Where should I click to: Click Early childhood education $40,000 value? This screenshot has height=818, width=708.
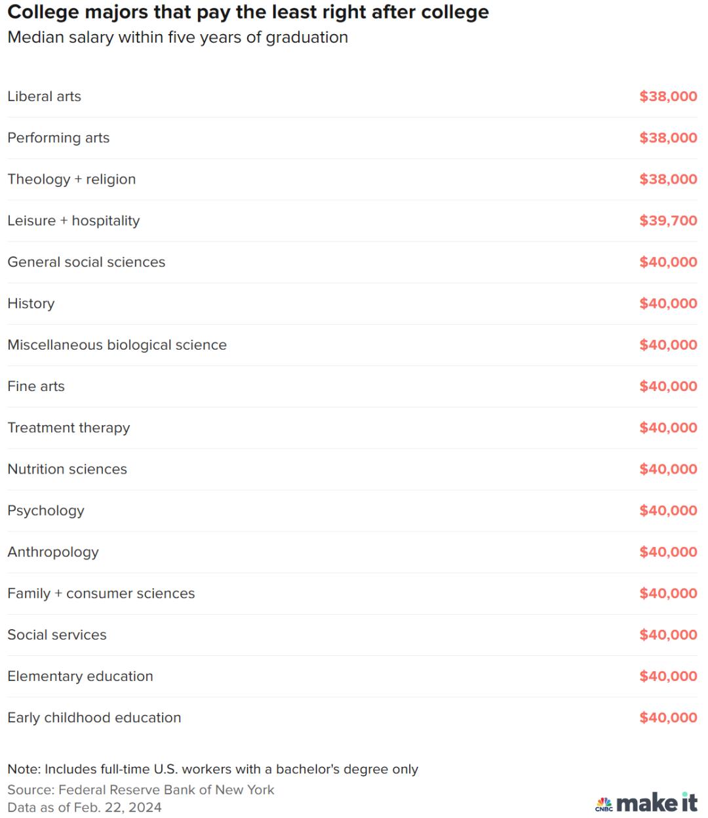point(668,717)
